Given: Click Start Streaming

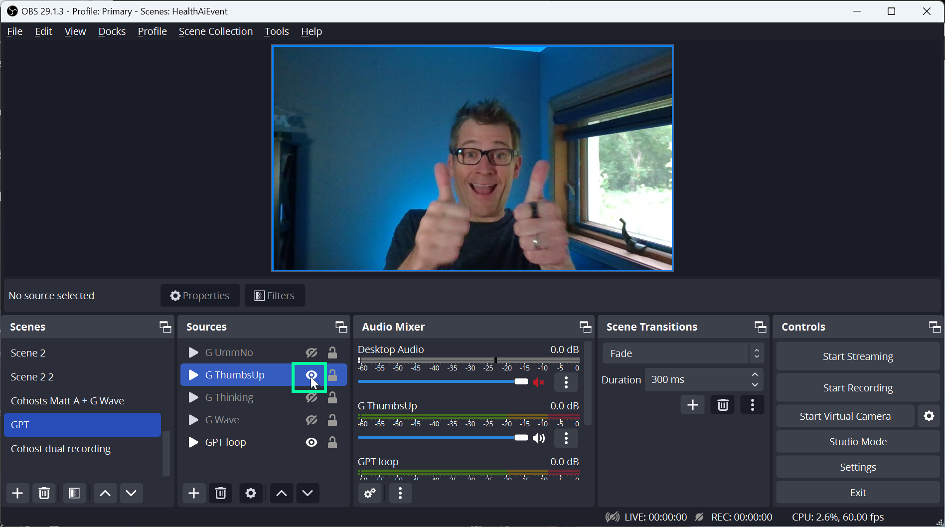Looking at the screenshot, I should tap(857, 356).
